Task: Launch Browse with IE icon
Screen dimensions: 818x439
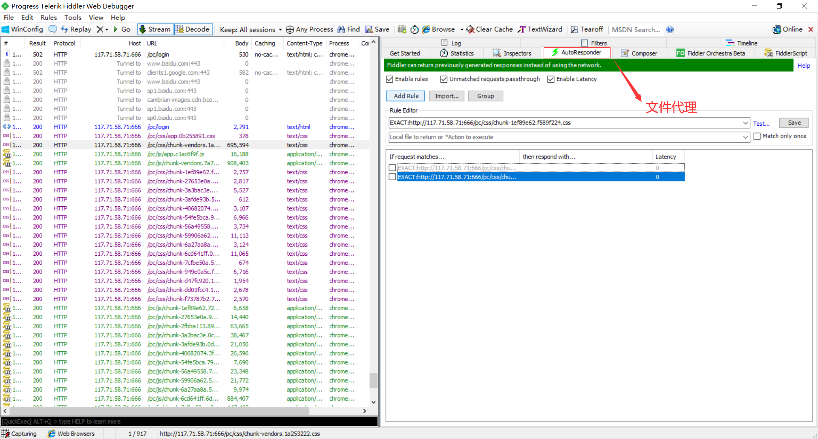Action: [438, 29]
